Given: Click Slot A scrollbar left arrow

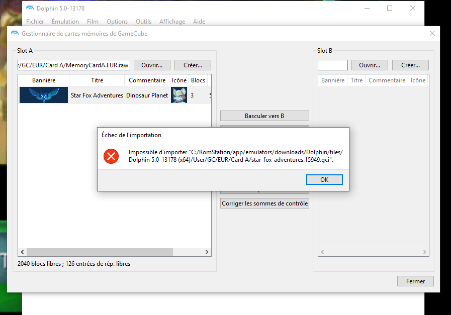Looking at the screenshot, I should click(22, 252).
